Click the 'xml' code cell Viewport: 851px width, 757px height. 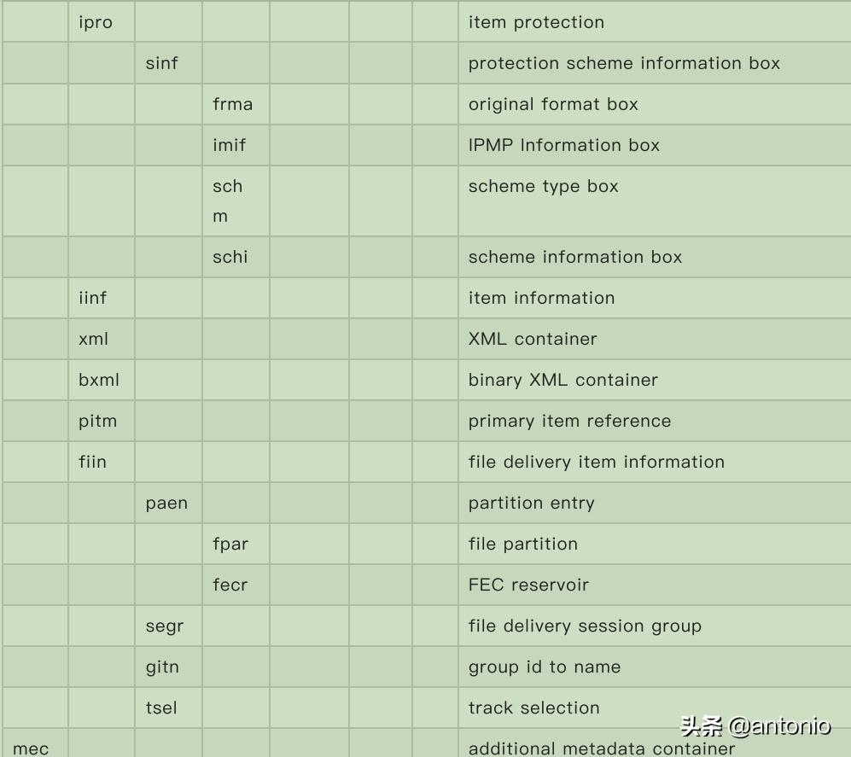point(93,339)
